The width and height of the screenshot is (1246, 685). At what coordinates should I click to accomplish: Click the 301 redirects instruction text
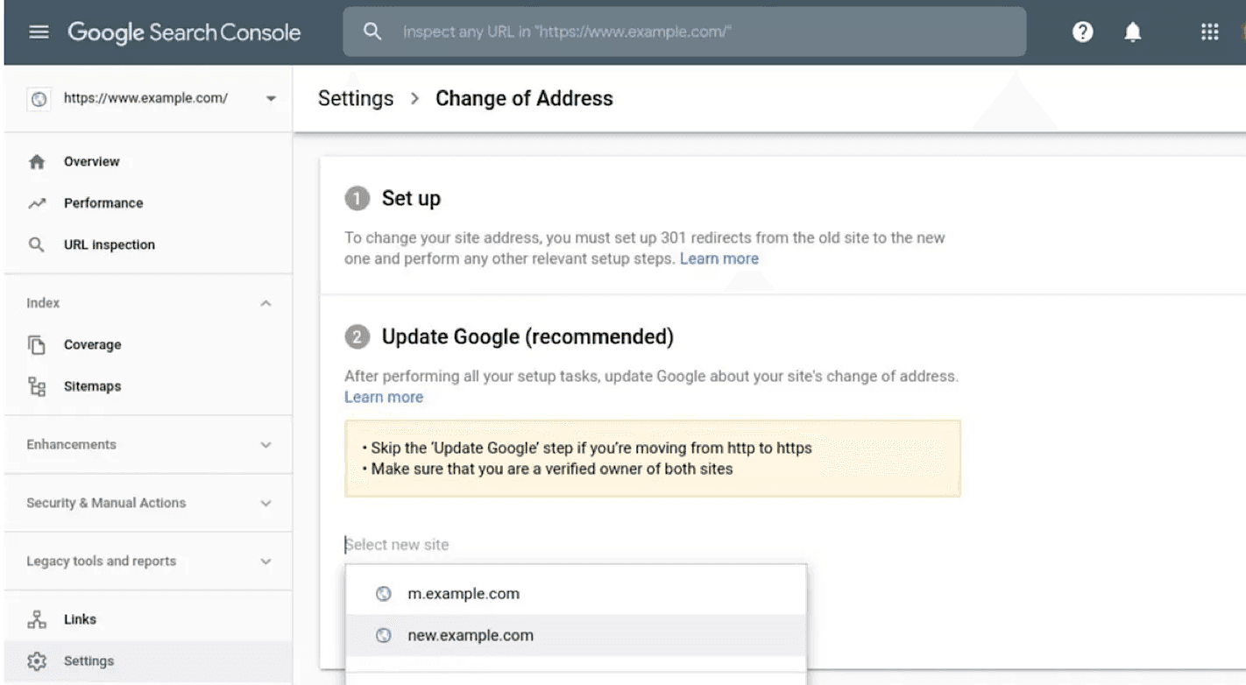tap(645, 248)
